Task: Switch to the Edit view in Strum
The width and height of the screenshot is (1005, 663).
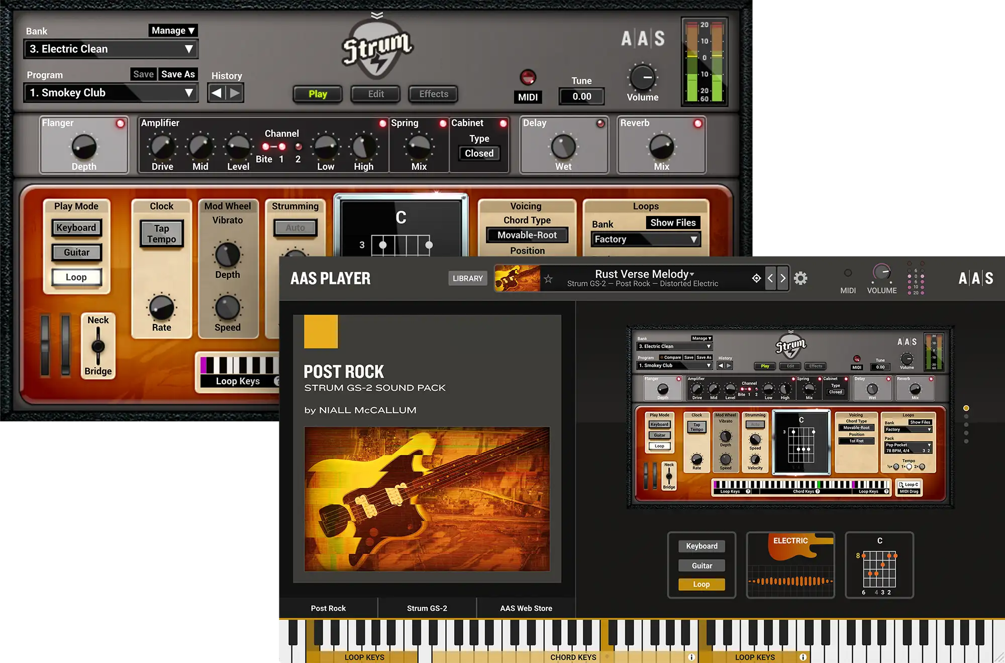Action: pyautogui.click(x=376, y=94)
